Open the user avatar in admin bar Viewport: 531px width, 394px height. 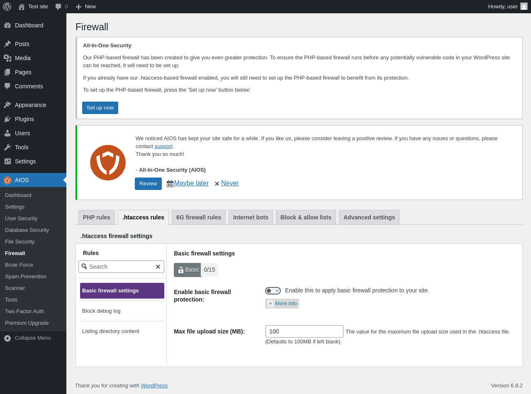(x=524, y=6)
